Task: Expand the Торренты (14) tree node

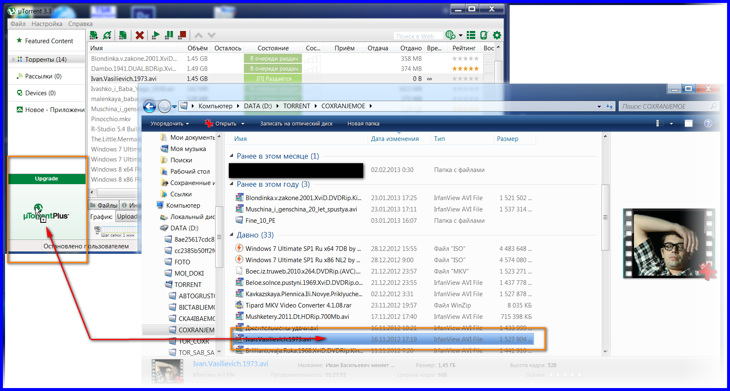Action: point(13,60)
